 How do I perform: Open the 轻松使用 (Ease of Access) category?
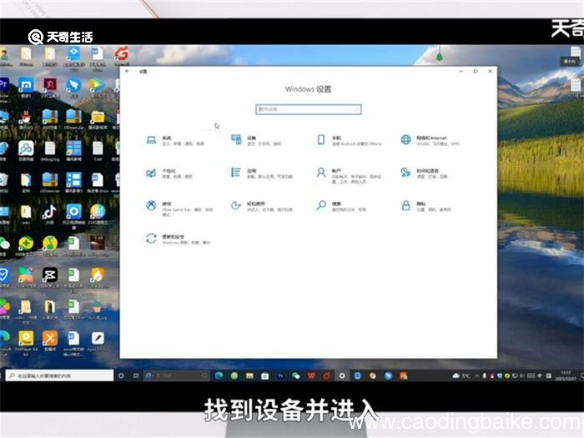pos(261,206)
